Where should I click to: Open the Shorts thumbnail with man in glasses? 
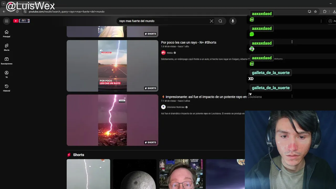coord(181,174)
